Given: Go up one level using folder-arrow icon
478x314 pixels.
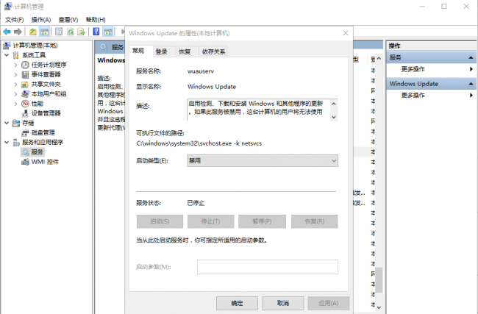Looking at the screenshot, I should tap(33, 32).
